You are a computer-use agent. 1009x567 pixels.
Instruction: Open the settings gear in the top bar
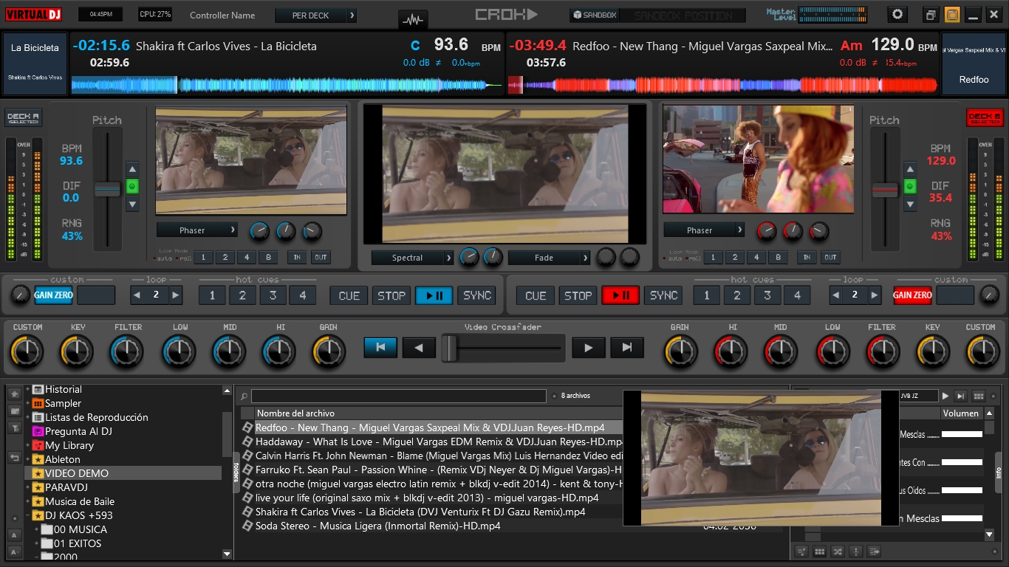(897, 15)
